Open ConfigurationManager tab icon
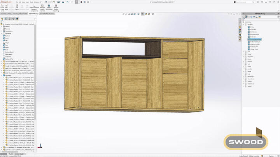 tap(10, 19)
